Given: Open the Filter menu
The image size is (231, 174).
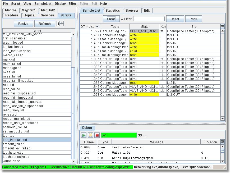Looking at the screenshot, I should click(72, 4).
